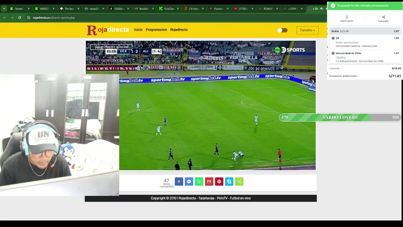Open the browser tab search chevron
Image resolution: width=403 pixels, height=227 pixels.
pyautogui.click(x=4, y=9)
